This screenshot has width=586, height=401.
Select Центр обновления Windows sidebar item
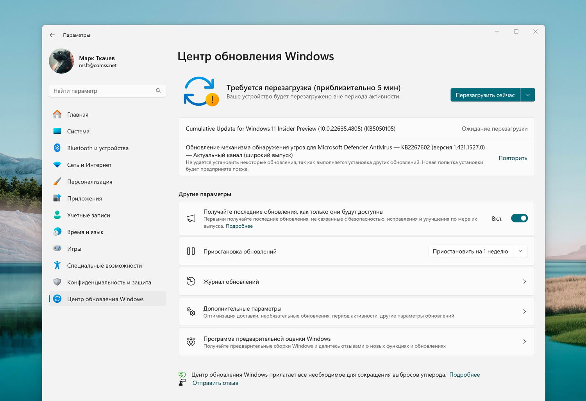pos(107,299)
